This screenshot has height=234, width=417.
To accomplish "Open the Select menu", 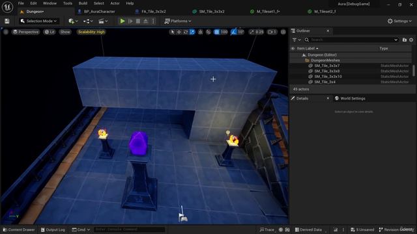I will 98,3.
